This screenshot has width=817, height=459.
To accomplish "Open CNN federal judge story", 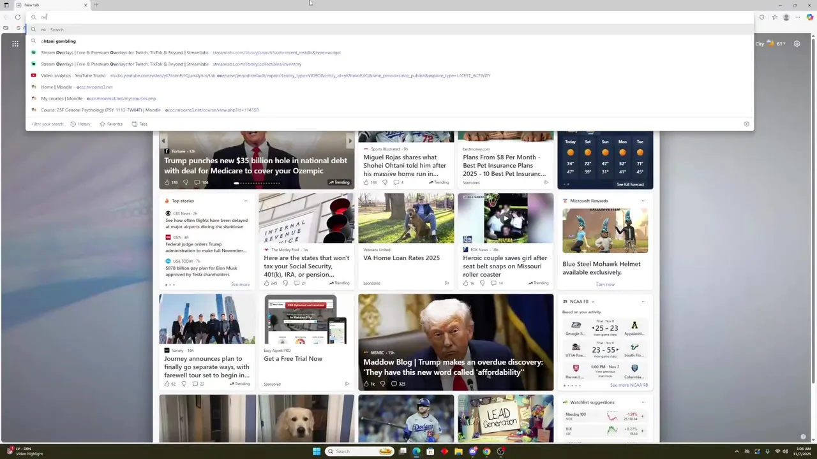I will 206,248.
